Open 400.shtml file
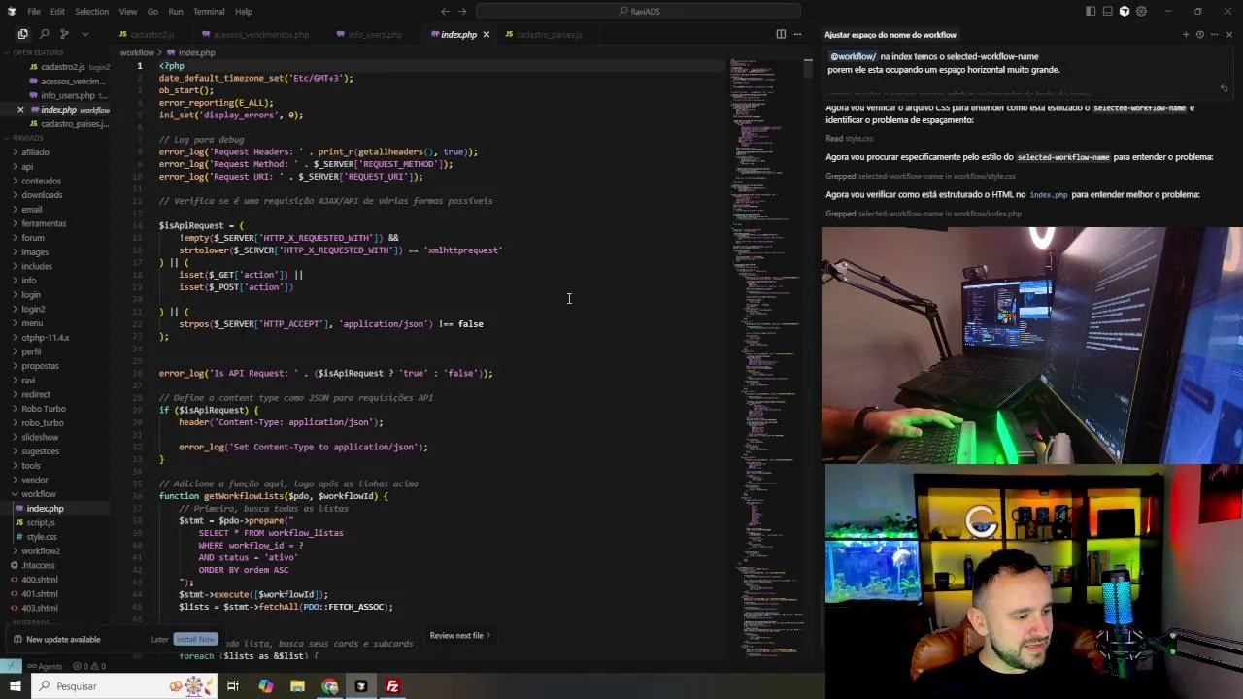 point(40,580)
